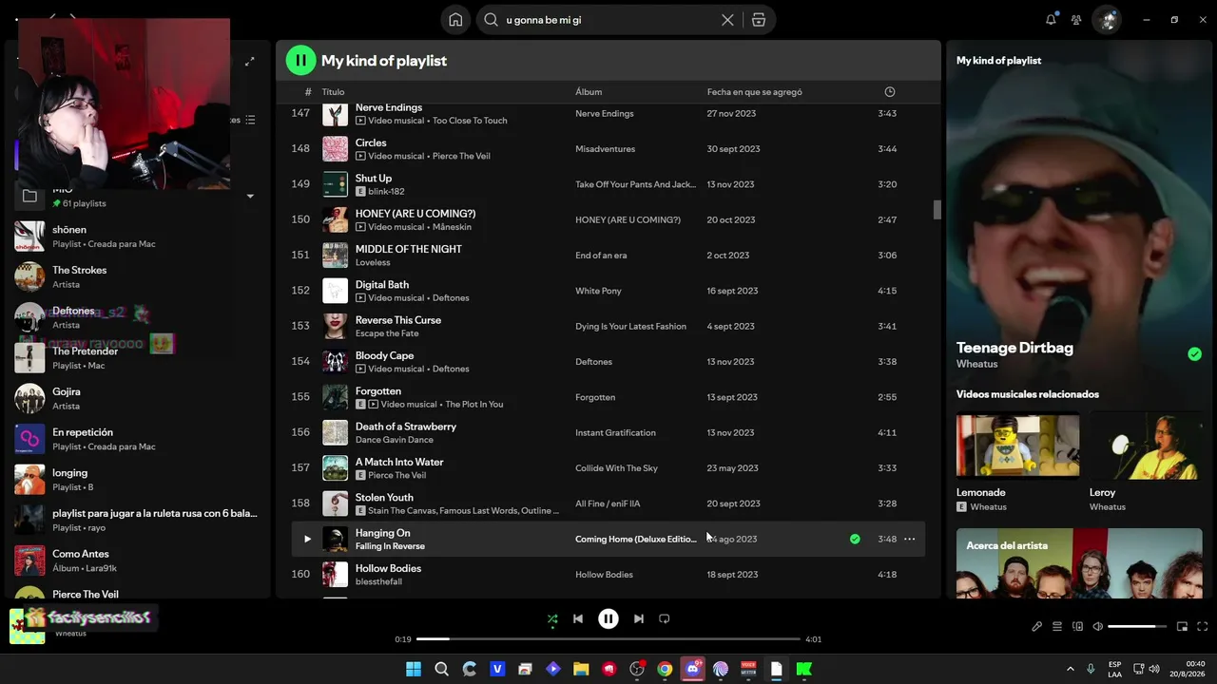Image resolution: width=1217 pixels, height=684 pixels.
Task: Select the Digital Bath track title
Action: pos(382,284)
